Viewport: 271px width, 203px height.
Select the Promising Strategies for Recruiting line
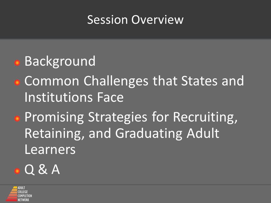pos(131,117)
